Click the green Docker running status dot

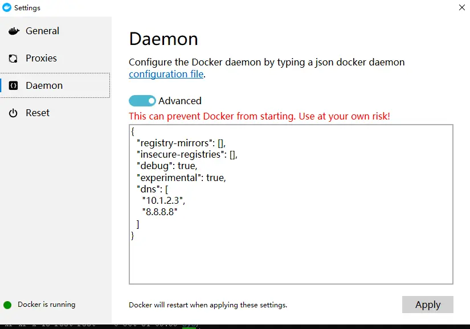point(7,305)
